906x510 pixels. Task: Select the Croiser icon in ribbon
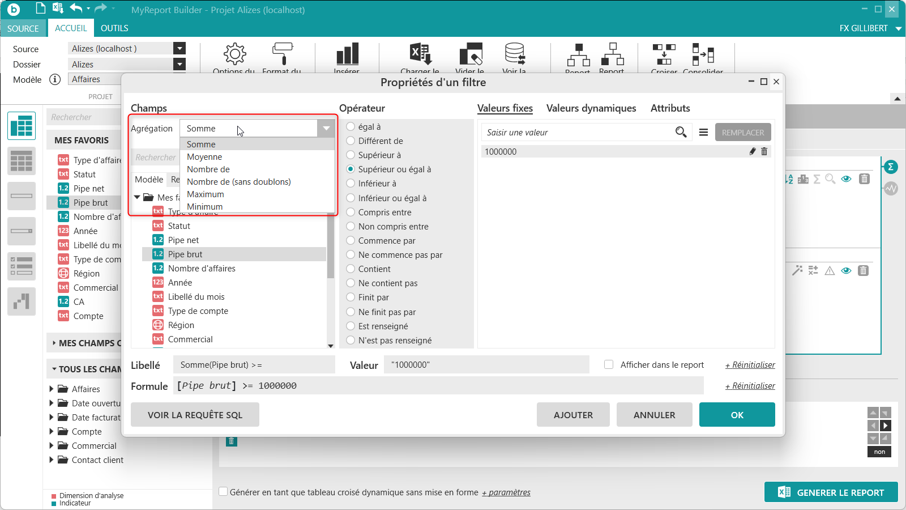664,54
